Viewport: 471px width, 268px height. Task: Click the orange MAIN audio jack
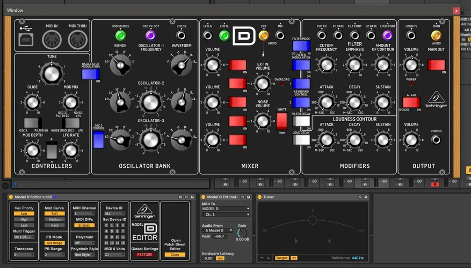click(436, 35)
